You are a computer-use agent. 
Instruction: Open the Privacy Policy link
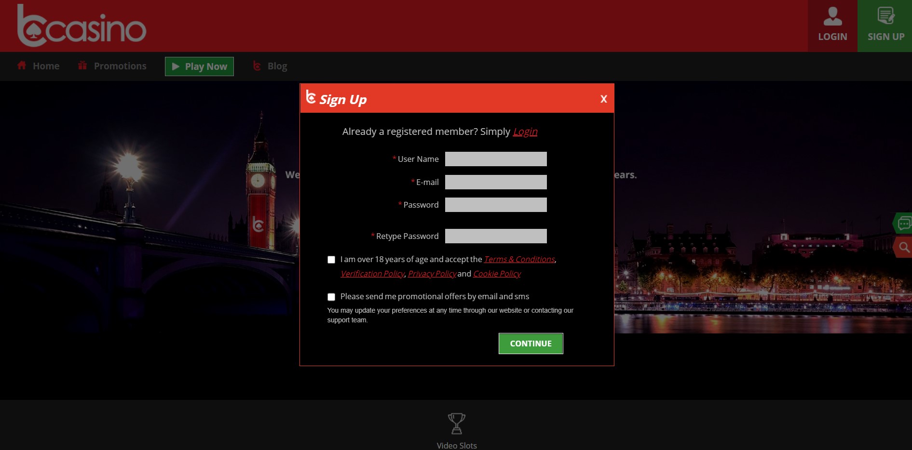tap(432, 274)
